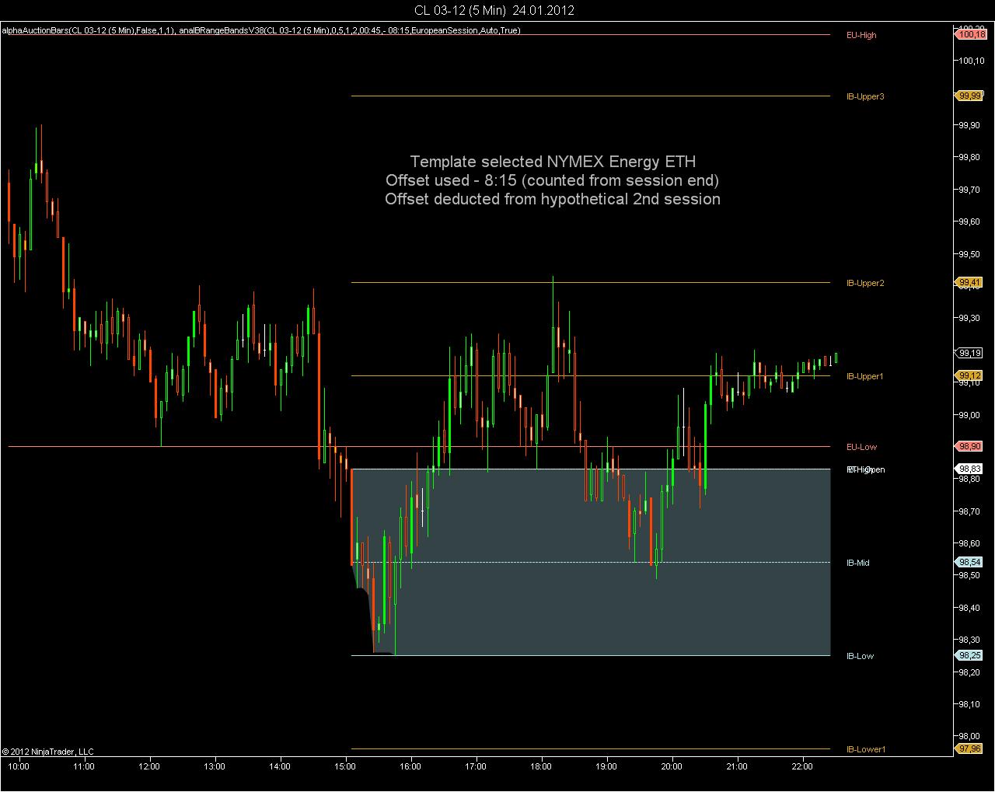Click the IB-Lower1 level label
The image size is (995, 792).
point(865,749)
